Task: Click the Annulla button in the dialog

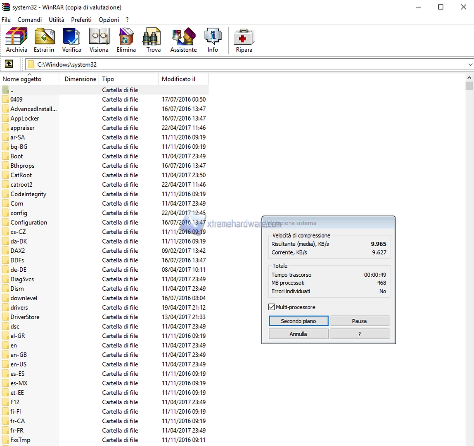Action: (x=298, y=334)
